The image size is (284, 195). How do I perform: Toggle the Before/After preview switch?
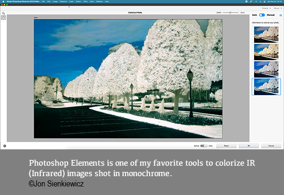coord(204,146)
